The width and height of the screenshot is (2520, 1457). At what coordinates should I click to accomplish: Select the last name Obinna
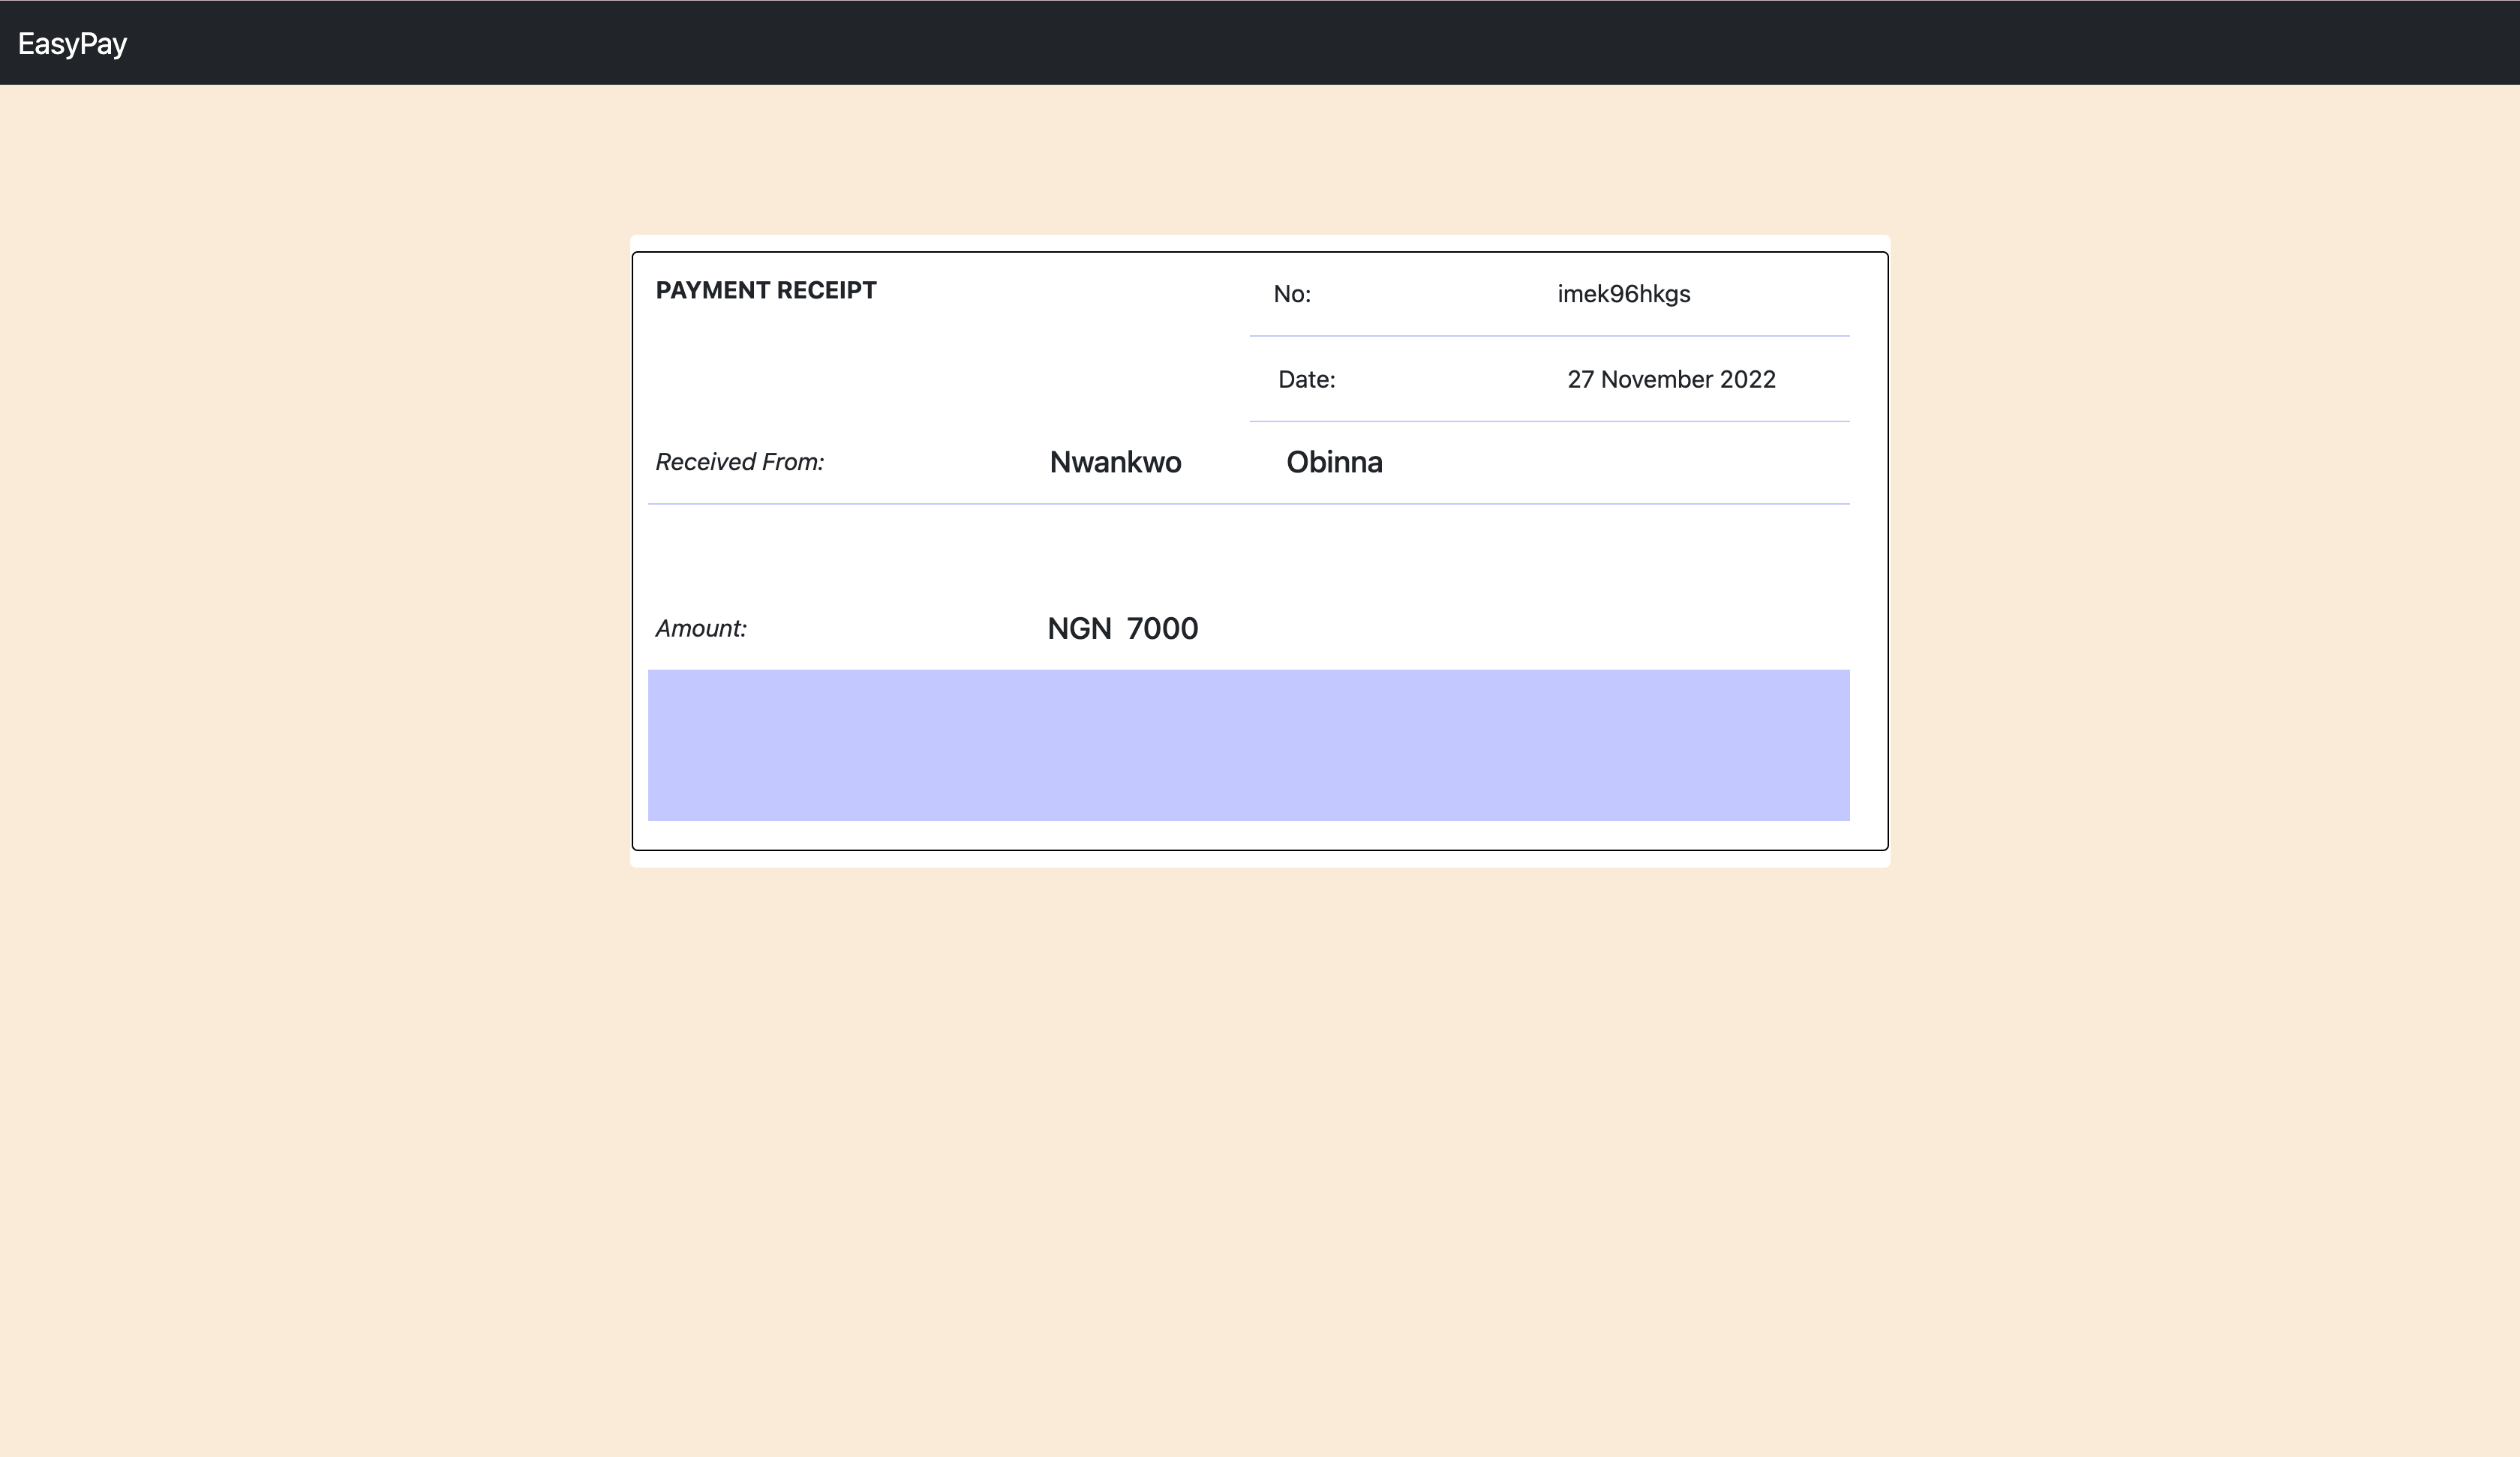pos(1334,462)
